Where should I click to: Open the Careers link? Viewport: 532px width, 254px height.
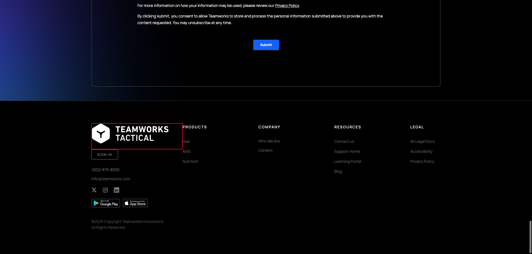[265, 150]
